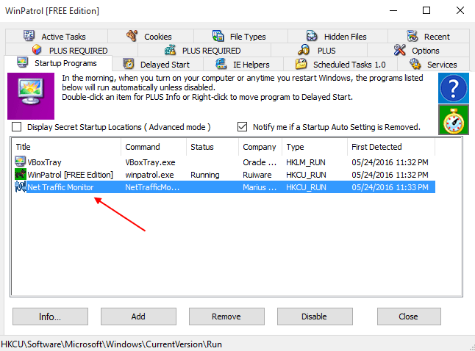The image size is (475, 351).
Task: Select the WinPatrol [FREE Edition] row title
Action: (x=70, y=175)
